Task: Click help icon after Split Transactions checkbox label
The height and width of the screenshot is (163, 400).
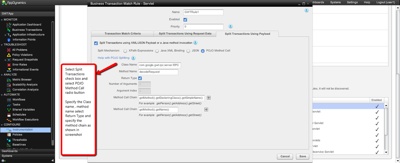Action: pos(195,42)
